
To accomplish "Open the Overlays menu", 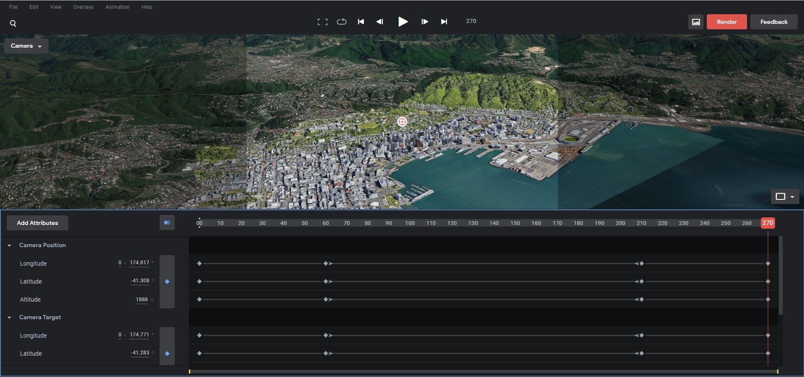I will coord(83,7).
